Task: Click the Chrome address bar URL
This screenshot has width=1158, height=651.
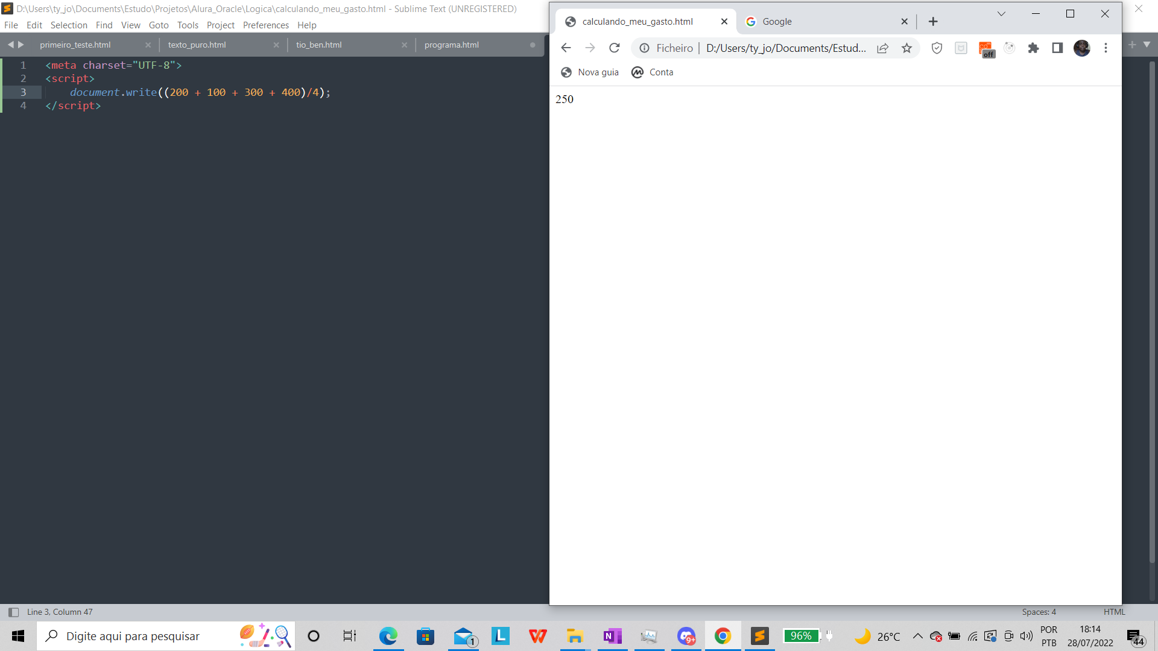Action: pyautogui.click(x=786, y=48)
